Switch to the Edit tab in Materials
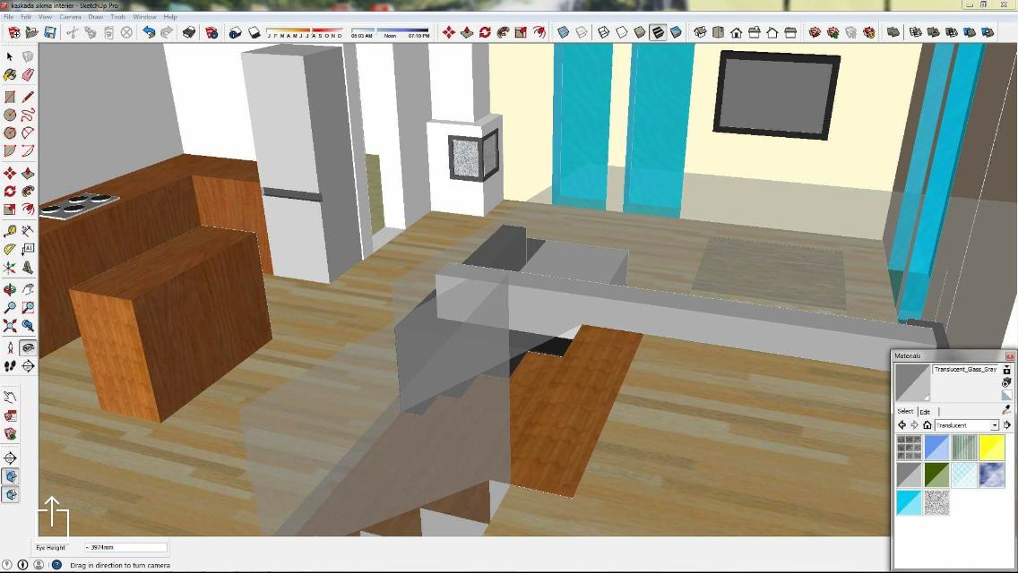The width and height of the screenshot is (1018, 573). (925, 412)
